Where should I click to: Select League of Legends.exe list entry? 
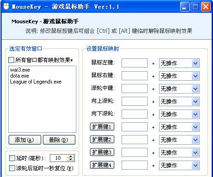point(36,82)
